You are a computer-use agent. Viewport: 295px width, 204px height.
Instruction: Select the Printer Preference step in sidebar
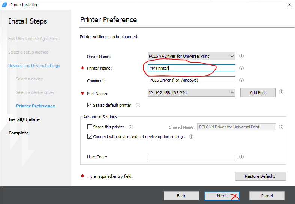(x=36, y=106)
